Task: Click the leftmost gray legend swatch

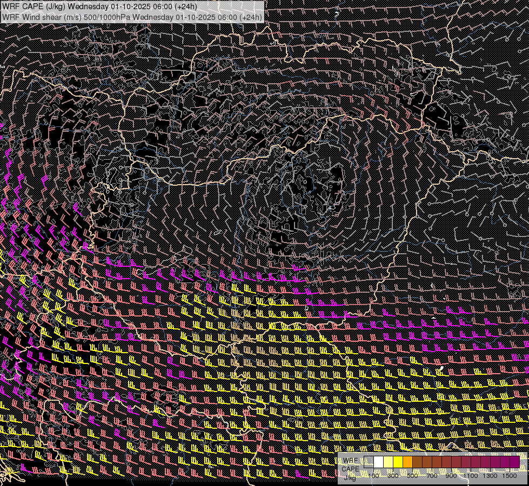Action: point(369,462)
